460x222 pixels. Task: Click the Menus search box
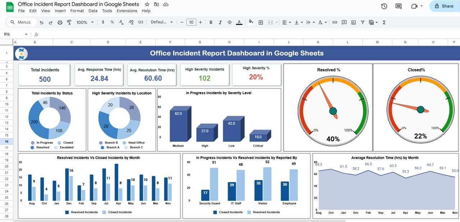(x=22, y=22)
